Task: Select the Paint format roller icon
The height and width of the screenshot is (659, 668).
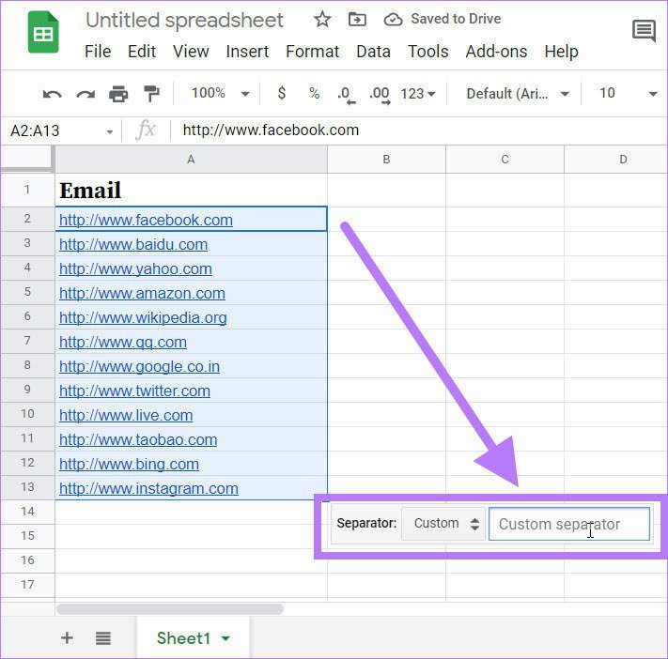Action: [x=151, y=94]
